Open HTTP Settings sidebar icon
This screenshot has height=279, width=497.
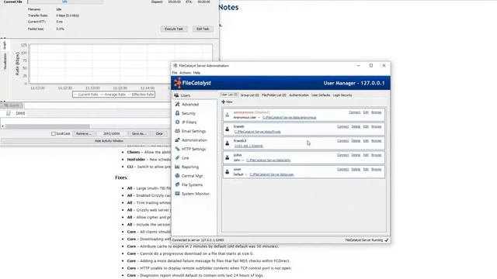(x=177, y=149)
